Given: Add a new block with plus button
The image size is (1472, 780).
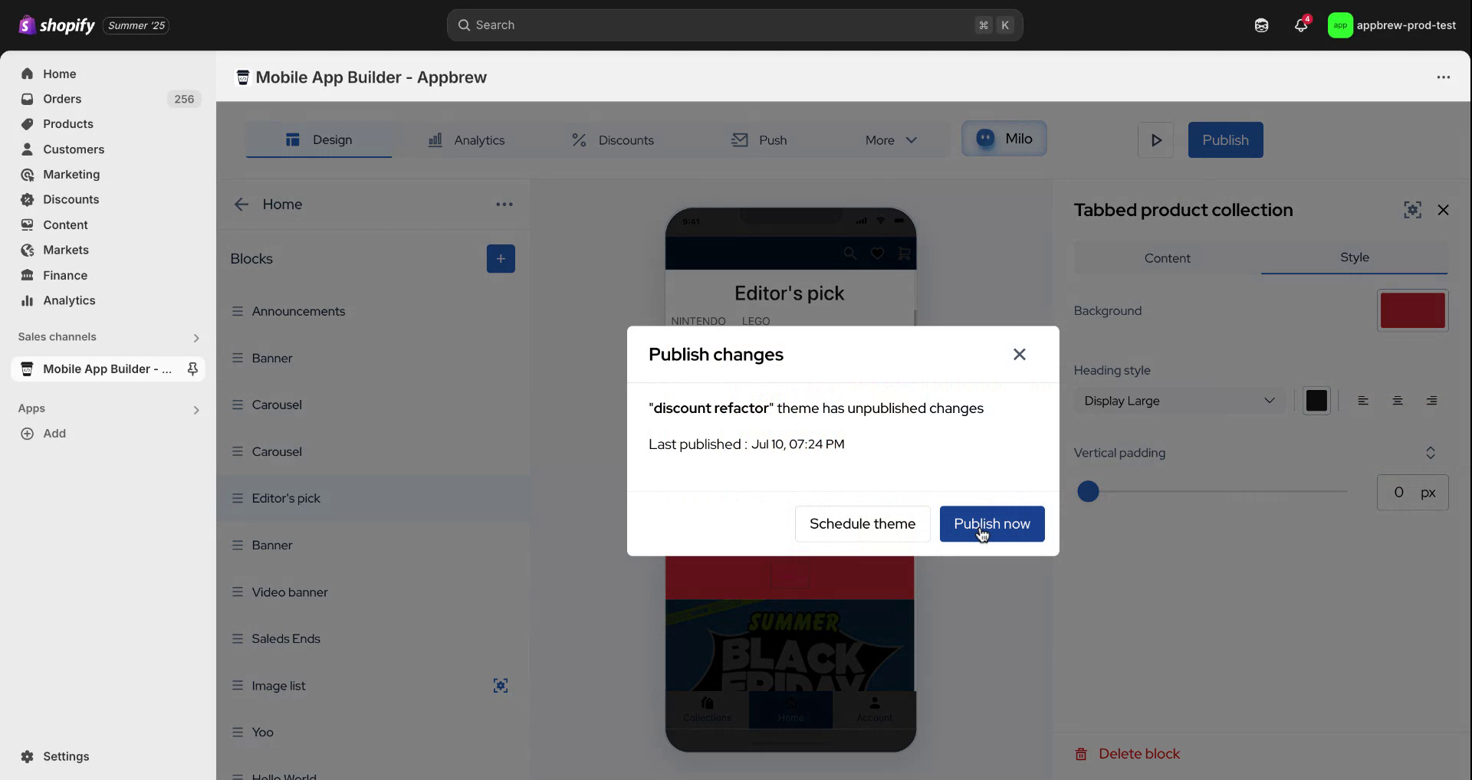Looking at the screenshot, I should (501, 259).
